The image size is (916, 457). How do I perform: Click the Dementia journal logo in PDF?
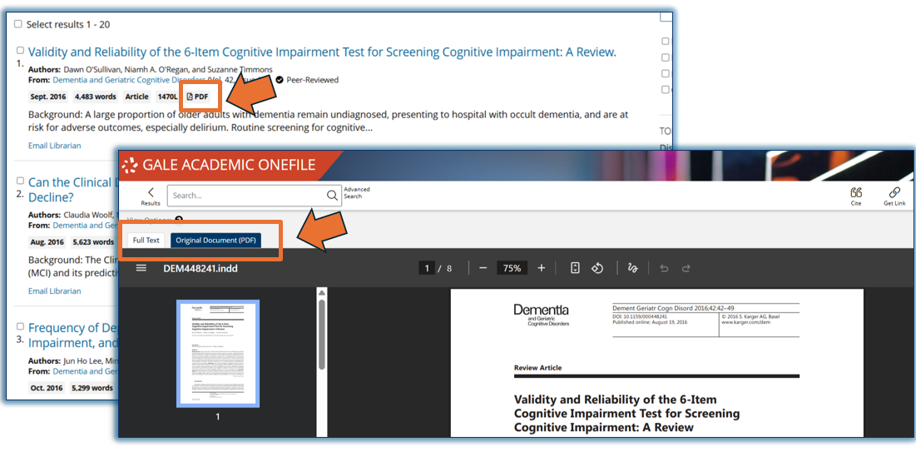[541, 315]
